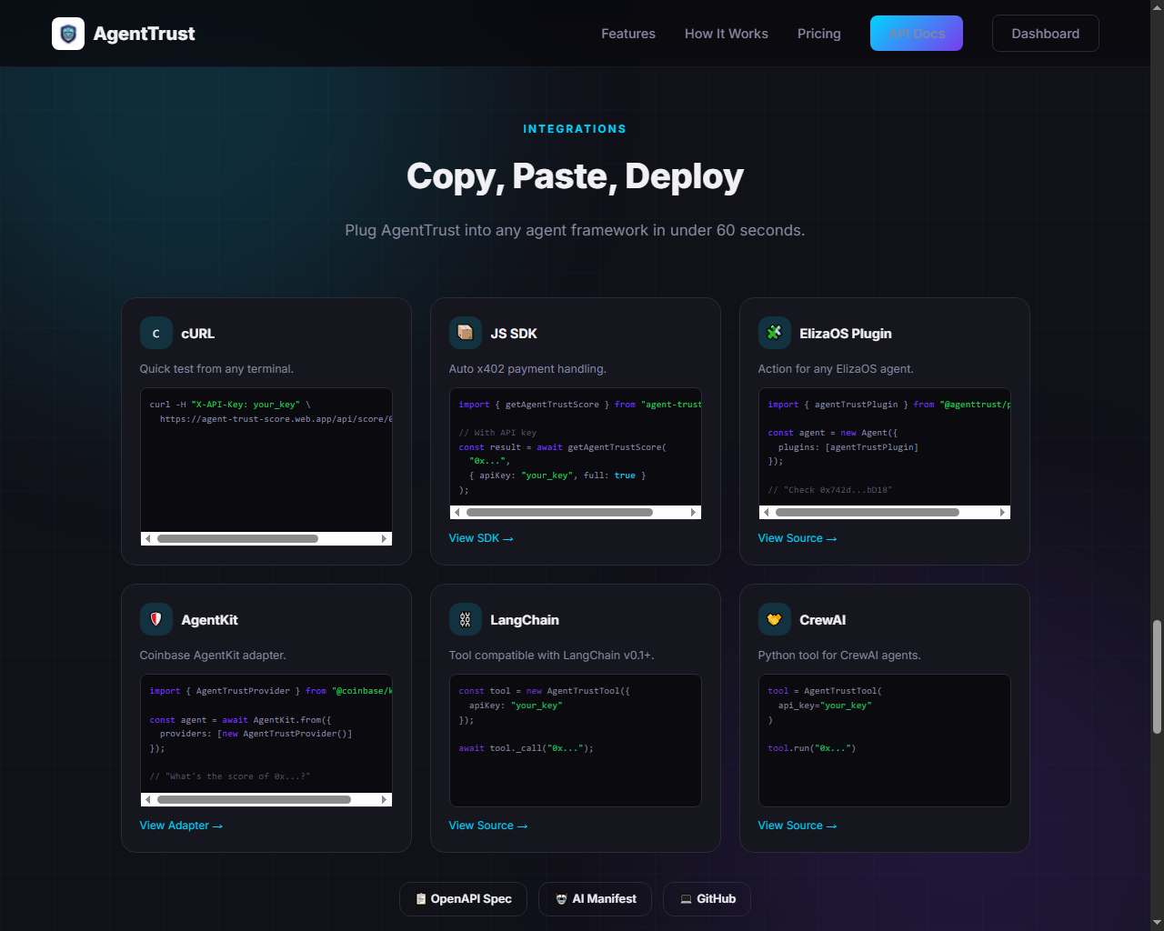Image resolution: width=1164 pixels, height=931 pixels.
Task: Click the LangChain chain icon
Action: click(x=466, y=620)
